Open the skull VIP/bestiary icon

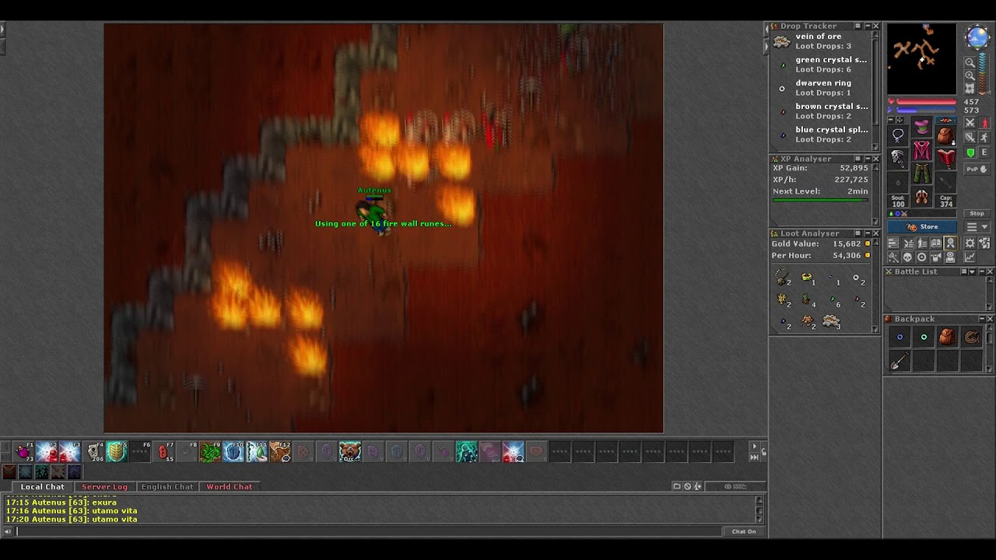coord(908,257)
